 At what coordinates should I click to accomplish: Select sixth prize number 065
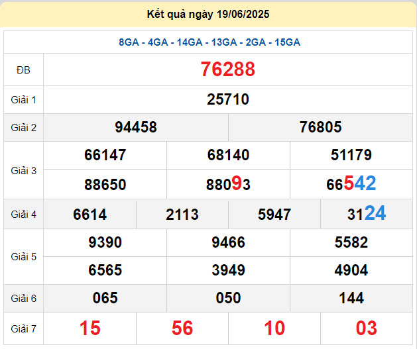105,298
